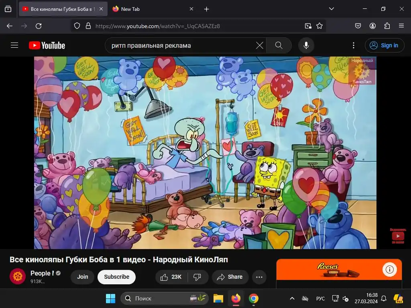Go back to previous page

click(x=10, y=26)
